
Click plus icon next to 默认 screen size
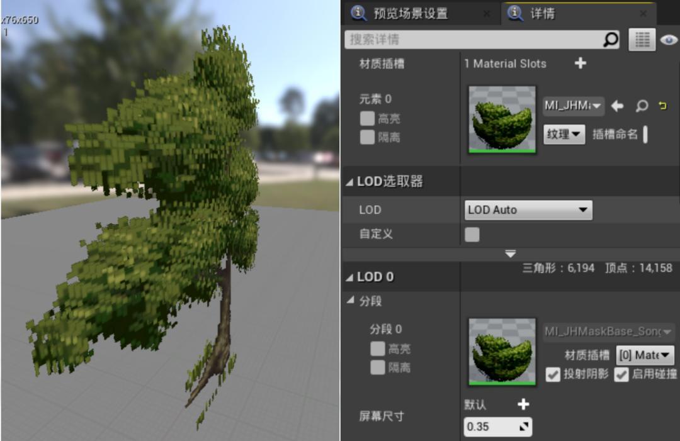[523, 405]
